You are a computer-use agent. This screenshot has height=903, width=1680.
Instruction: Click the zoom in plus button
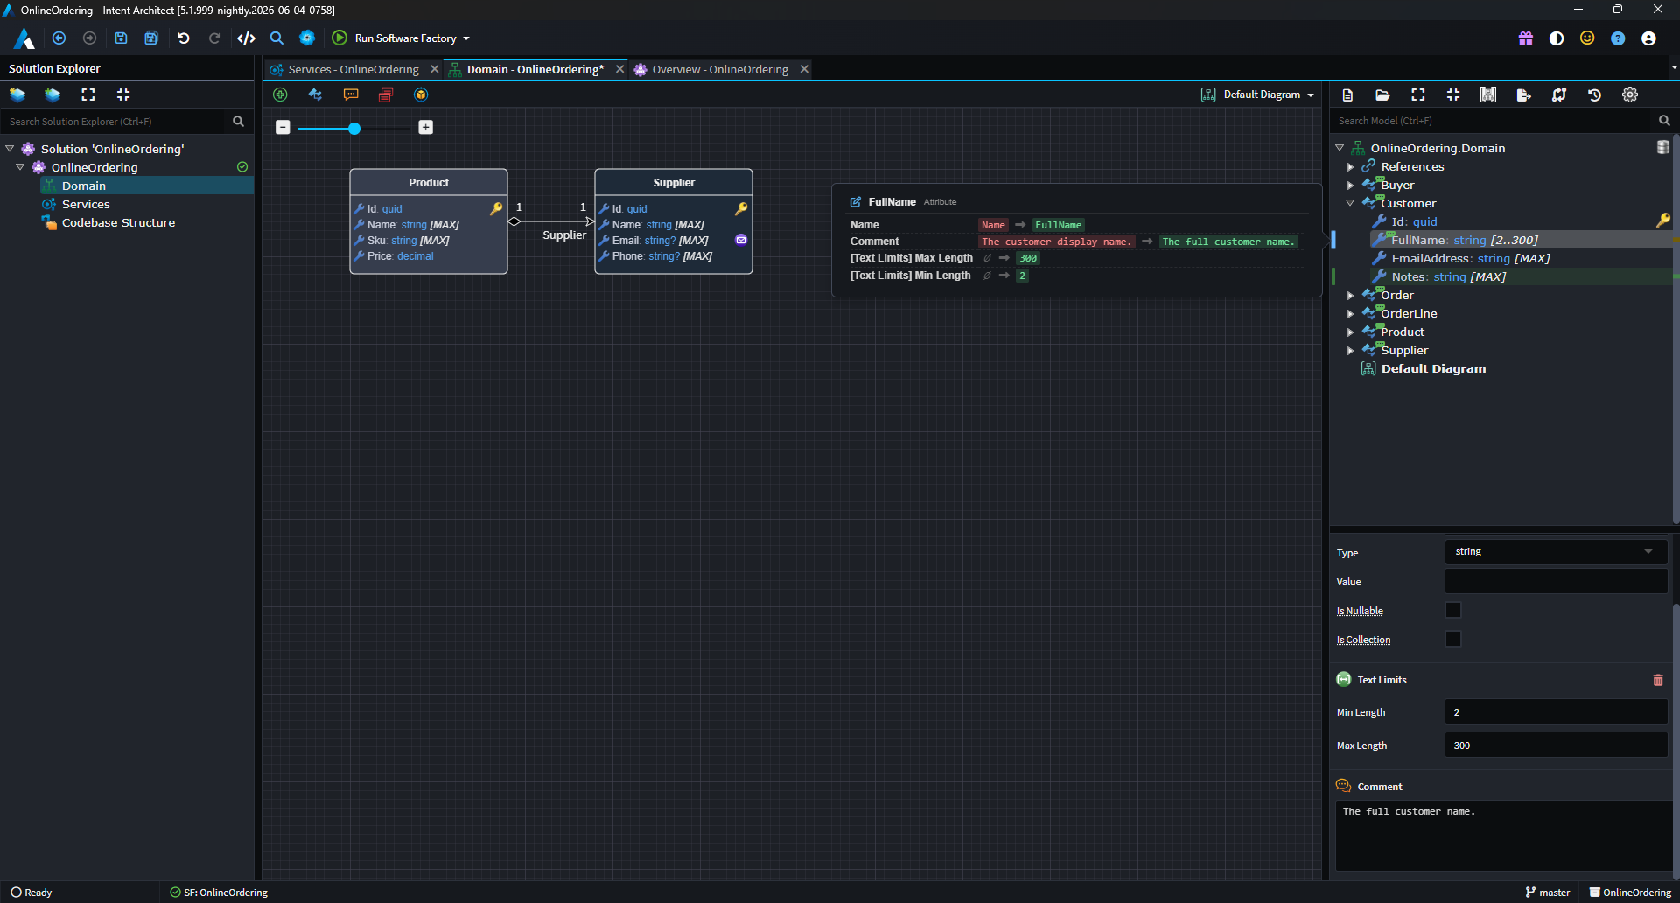click(x=426, y=128)
